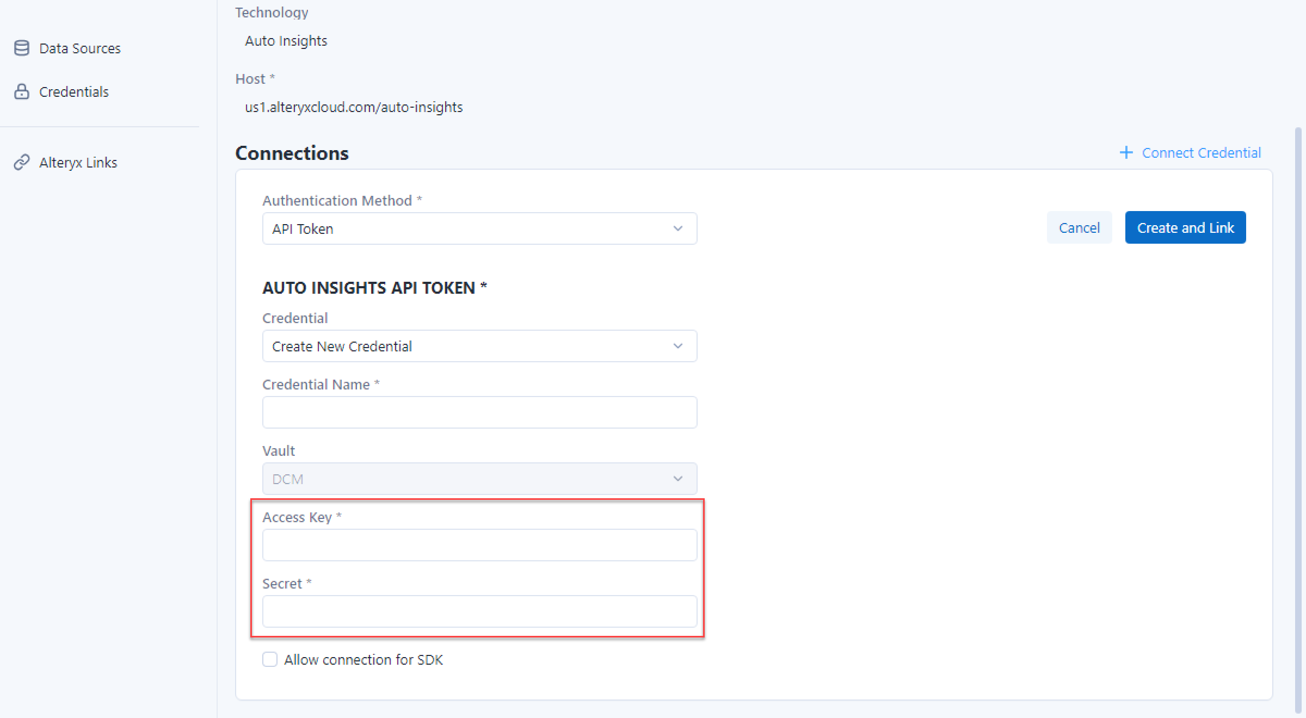
Task: Enable Allow connection for SDK checkbox
Action: 270,659
